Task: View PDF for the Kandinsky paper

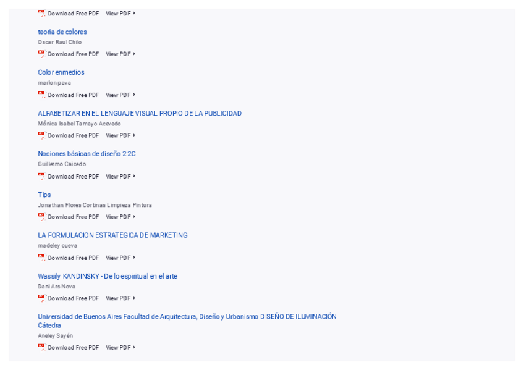Action: 120,298
